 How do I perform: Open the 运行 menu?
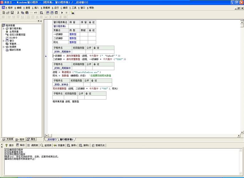click(55, 7)
